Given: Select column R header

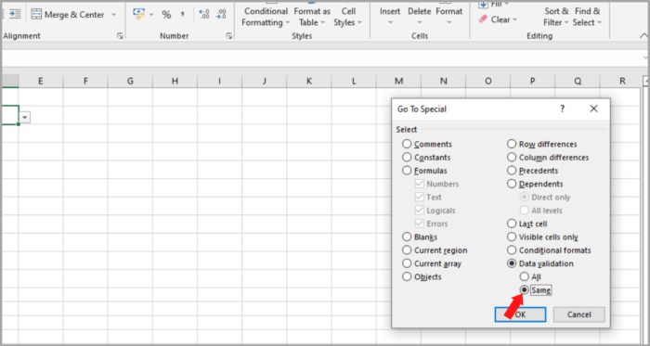Looking at the screenshot, I should point(623,81).
